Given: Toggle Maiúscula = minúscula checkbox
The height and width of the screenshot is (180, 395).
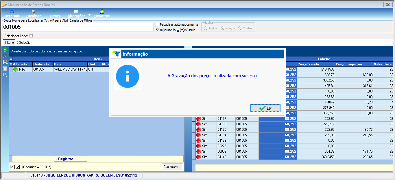Looking at the screenshot, I should click(x=157, y=30).
